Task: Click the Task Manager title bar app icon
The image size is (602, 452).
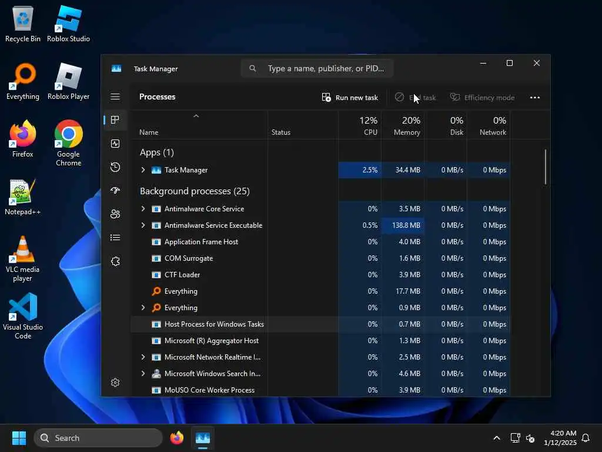Action: [116, 68]
